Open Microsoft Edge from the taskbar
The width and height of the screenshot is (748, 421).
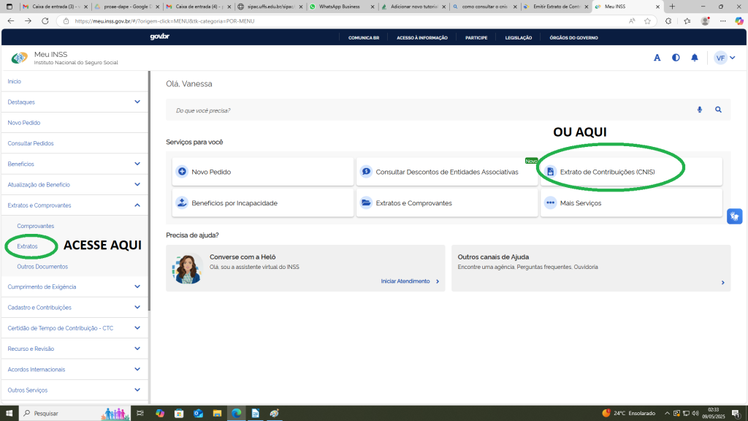pyautogui.click(x=236, y=413)
